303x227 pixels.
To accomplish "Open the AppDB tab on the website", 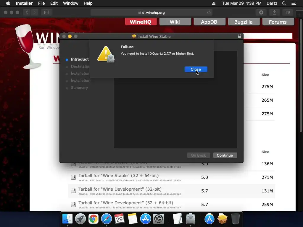I will pyautogui.click(x=209, y=22).
